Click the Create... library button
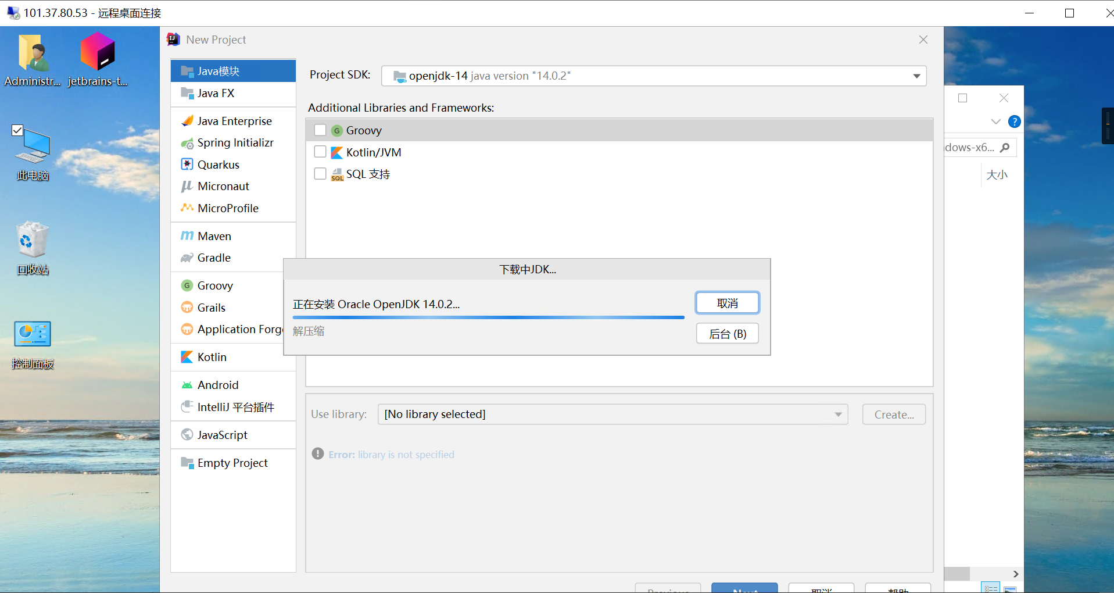This screenshot has height=593, width=1114. [x=894, y=415]
